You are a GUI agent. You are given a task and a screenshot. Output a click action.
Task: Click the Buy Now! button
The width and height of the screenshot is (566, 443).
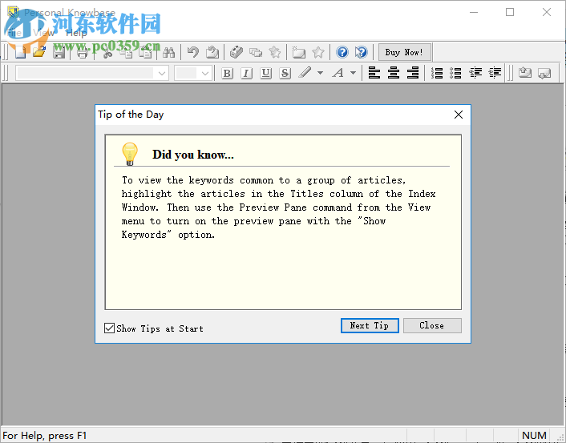click(x=404, y=53)
